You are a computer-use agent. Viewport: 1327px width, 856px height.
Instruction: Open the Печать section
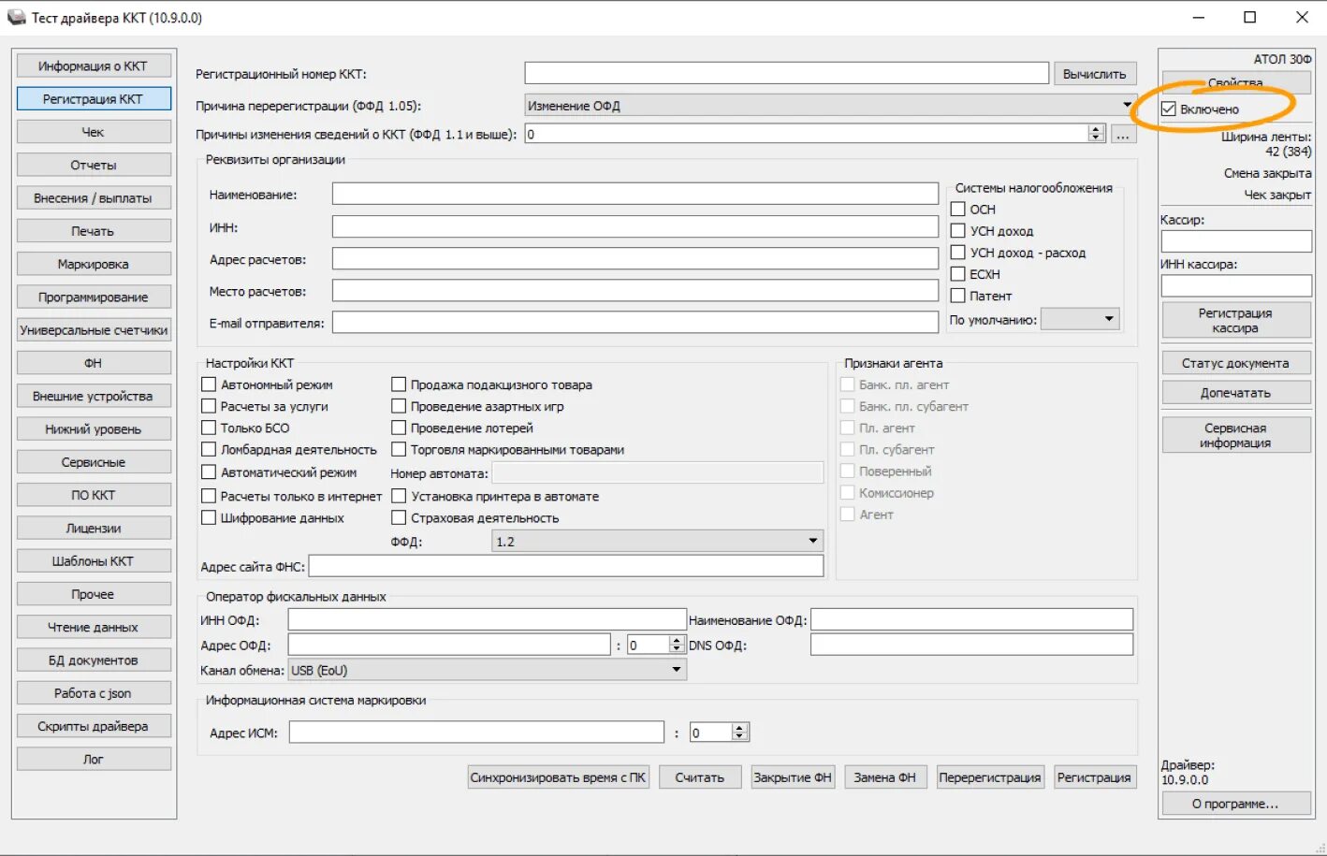[x=94, y=231]
